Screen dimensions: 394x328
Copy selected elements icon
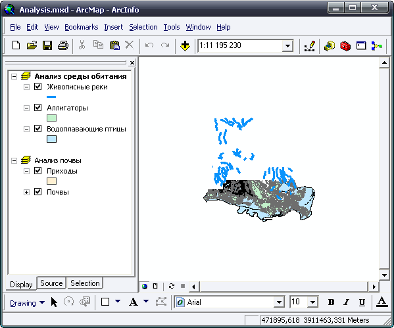(98, 45)
